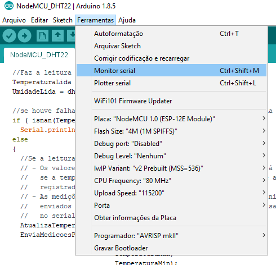Click the Upload arrow toolbar icon
The image size is (276, 265).
25,35
